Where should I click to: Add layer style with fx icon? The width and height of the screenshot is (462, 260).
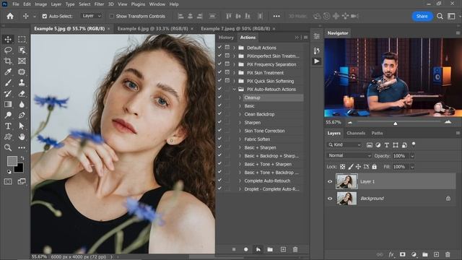(391, 254)
